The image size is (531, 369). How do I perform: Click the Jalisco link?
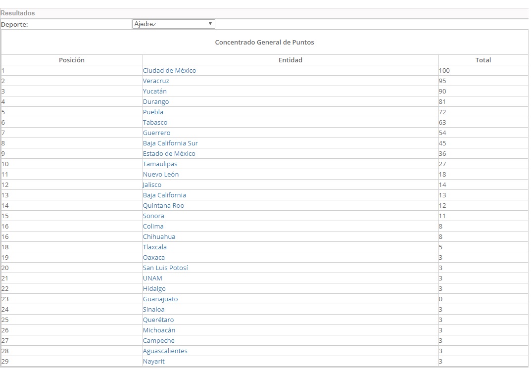pyautogui.click(x=152, y=185)
